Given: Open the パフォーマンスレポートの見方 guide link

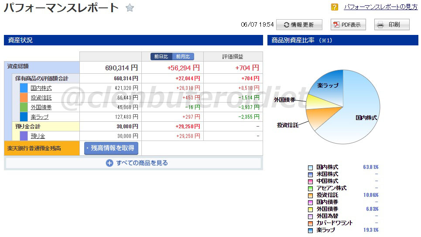Looking at the screenshot, I should pyautogui.click(x=381, y=7).
